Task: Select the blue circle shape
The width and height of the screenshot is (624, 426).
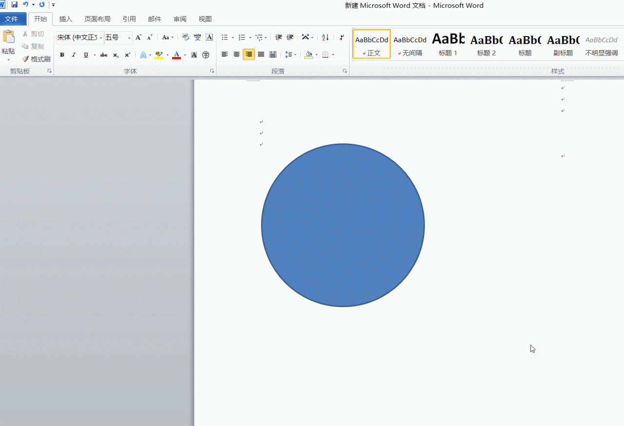Action: pos(343,225)
